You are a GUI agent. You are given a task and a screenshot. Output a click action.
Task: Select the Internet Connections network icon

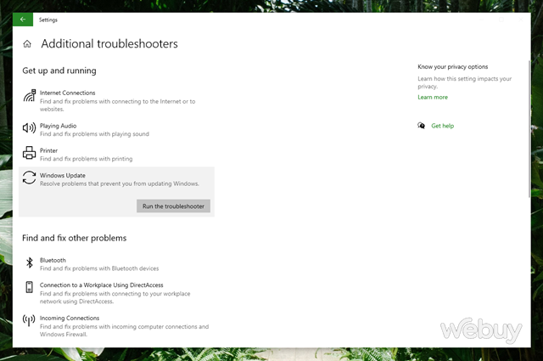click(x=30, y=95)
